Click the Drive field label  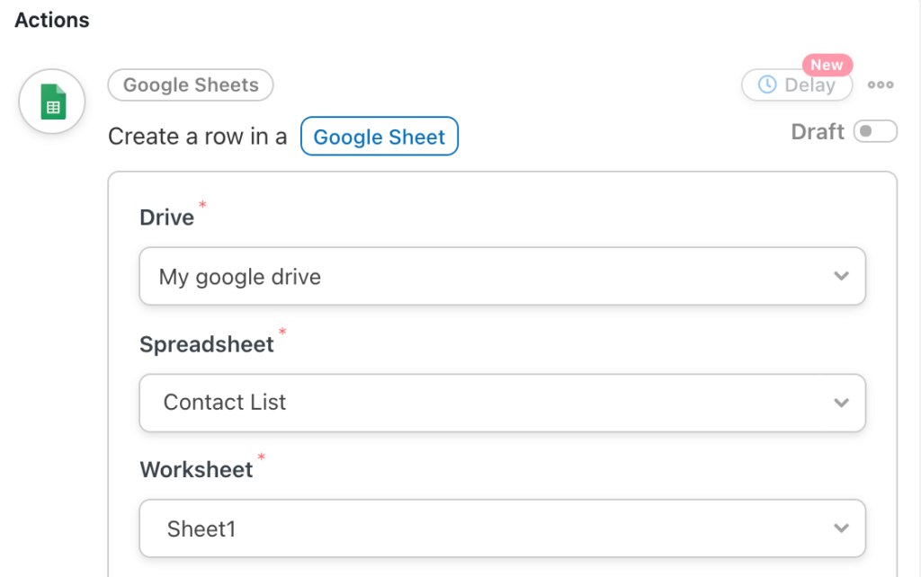[167, 217]
